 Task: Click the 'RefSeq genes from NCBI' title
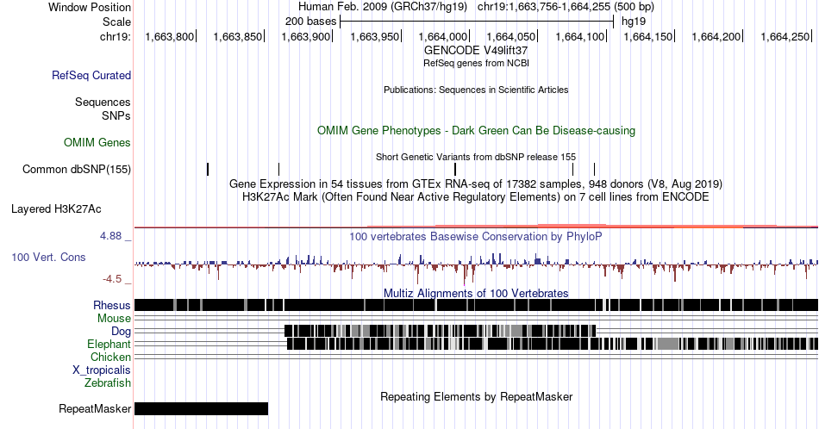(x=476, y=63)
